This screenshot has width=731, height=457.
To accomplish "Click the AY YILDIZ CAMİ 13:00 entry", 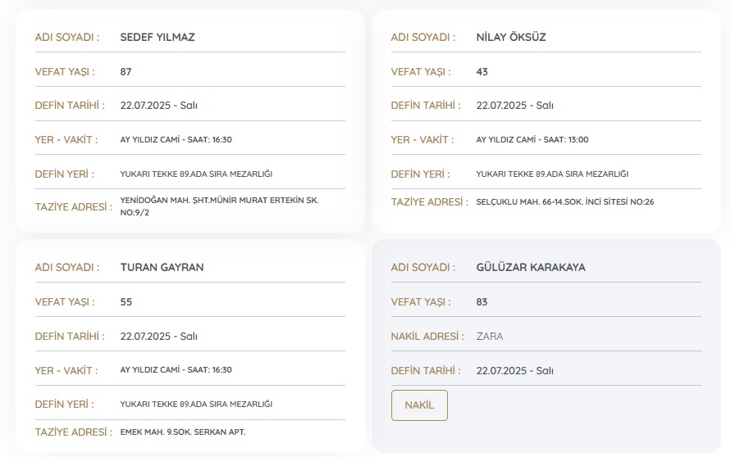I will pos(532,139).
